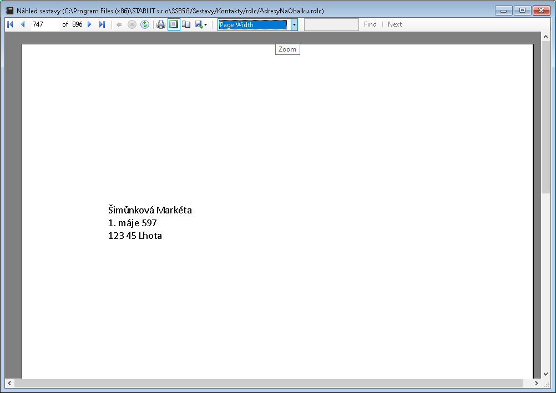Open the Export save dropdown
The image size is (556, 393).
pyautogui.click(x=201, y=24)
